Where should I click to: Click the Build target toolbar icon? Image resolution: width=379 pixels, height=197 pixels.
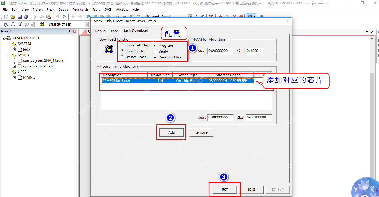click(x=13, y=25)
